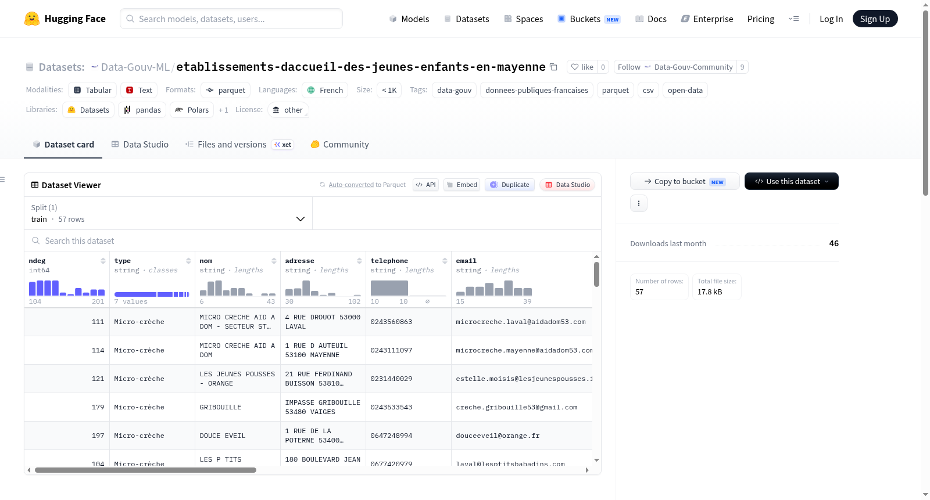Go to Spaces in top navigation

coord(523,19)
